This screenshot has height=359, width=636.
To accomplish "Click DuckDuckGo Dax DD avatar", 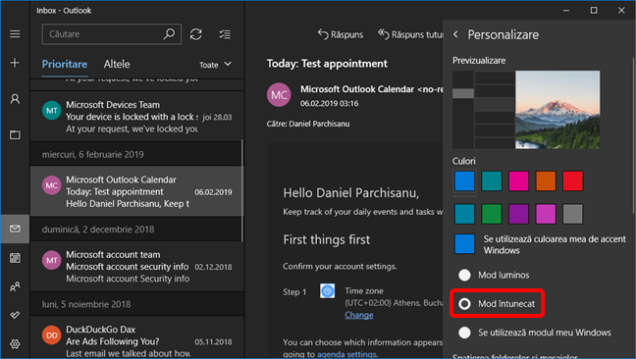I will tap(51, 335).
